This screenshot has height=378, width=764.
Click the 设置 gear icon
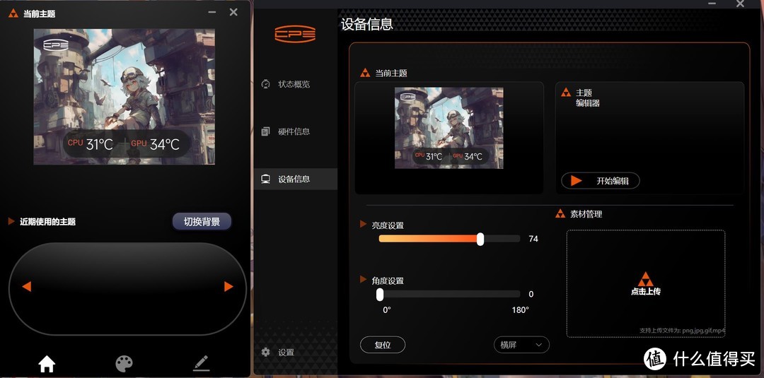(265, 352)
